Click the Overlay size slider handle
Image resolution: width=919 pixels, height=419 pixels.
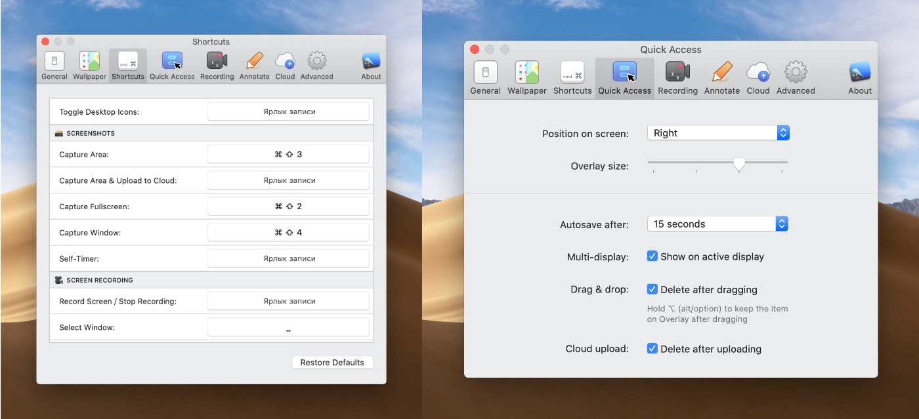739,164
